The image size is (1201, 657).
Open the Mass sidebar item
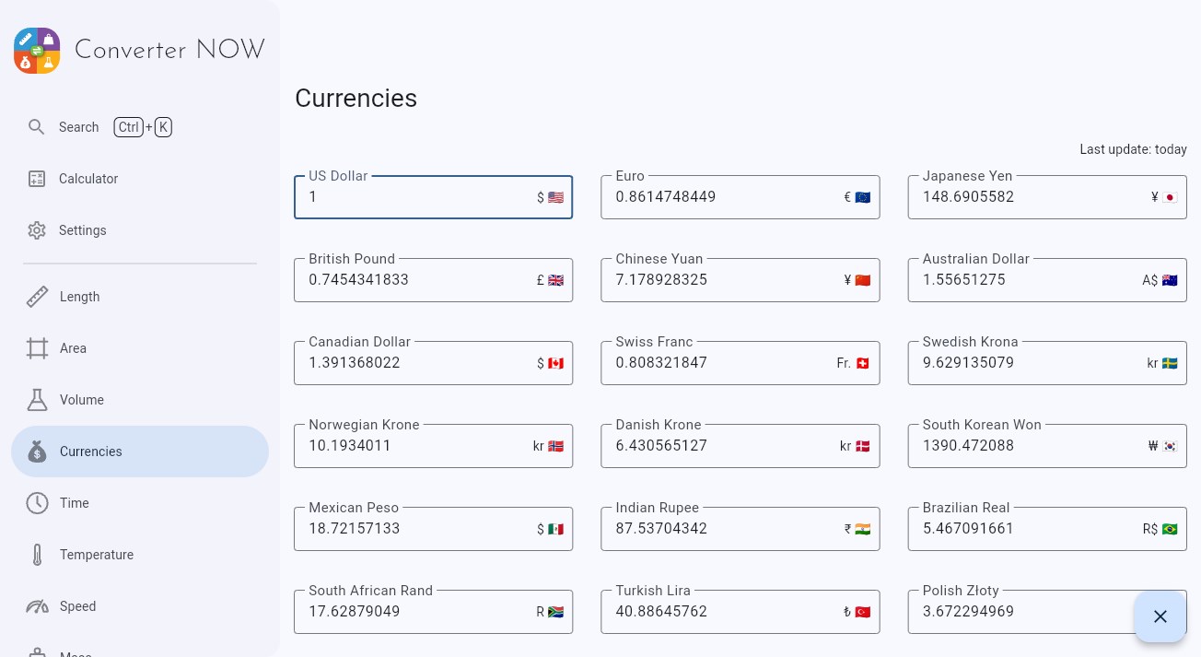[x=76, y=651]
